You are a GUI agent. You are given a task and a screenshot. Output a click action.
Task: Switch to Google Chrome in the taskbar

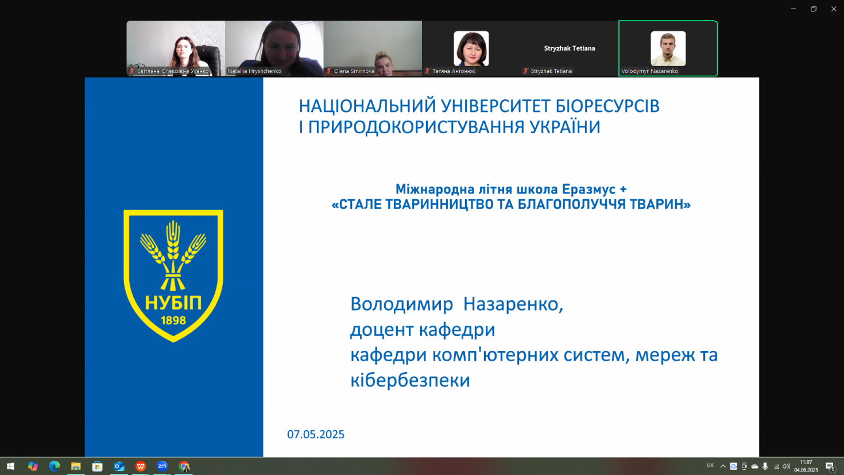click(x=184, y=466)
